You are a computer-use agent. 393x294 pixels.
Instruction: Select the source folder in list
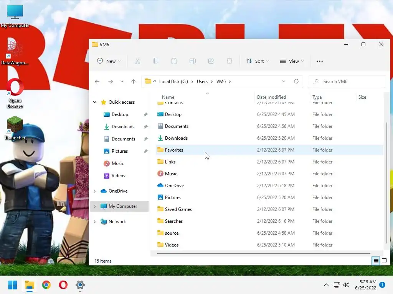[172, 233]
